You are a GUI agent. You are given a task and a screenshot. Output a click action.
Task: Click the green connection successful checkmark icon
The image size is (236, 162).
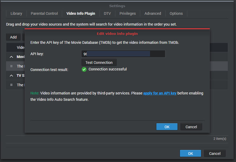click(84, 69)
